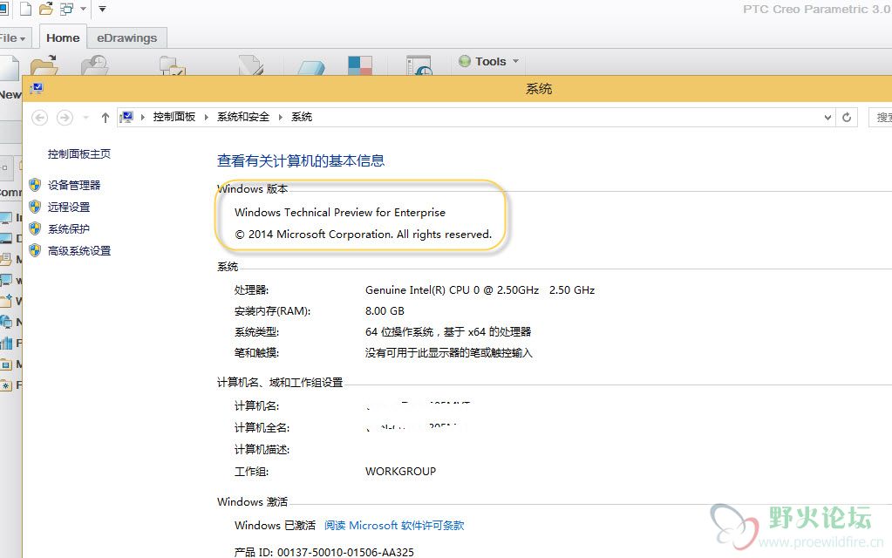
Task: Click the New file icon in quick access toolbar
Action: (25, 9)
